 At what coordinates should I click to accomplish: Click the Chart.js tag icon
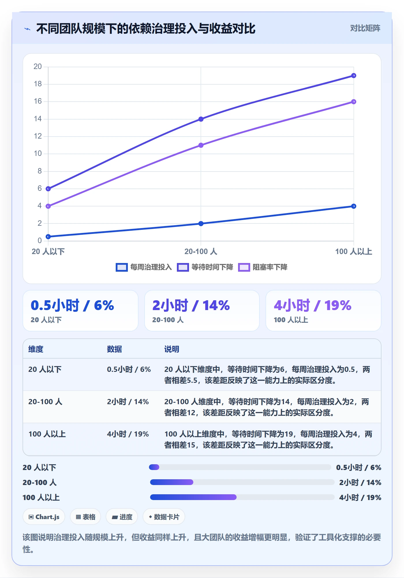(x=31, y=517)
